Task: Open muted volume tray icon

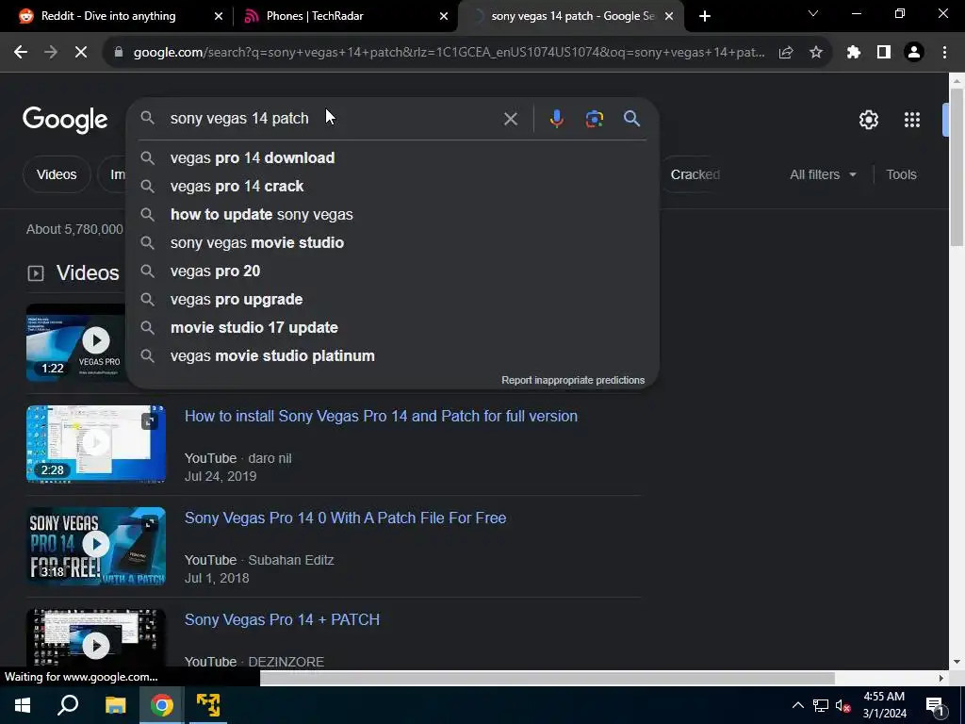Action: [x=843, y=705]
